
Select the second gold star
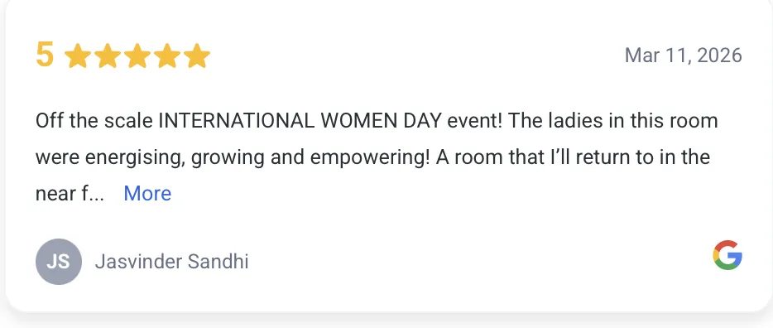pos(108,55)
